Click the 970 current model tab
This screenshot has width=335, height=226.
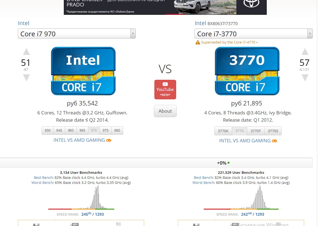(x=94, y=131)
